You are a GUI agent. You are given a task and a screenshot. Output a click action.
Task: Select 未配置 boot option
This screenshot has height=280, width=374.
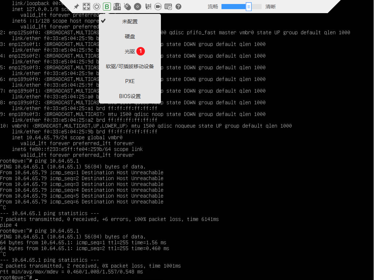[130, 21]
